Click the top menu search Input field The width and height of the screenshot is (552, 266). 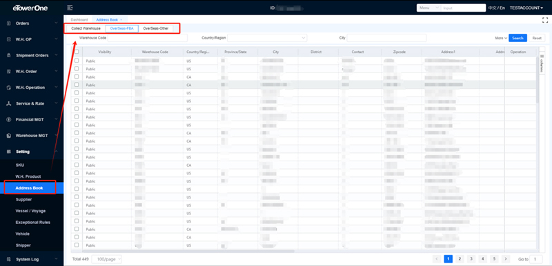463,8
